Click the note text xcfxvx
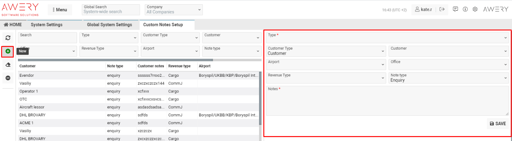 tap(143, 91)
